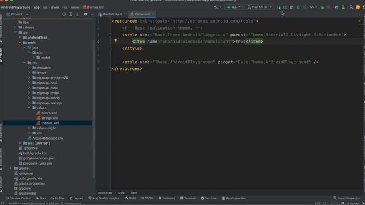The width and height of the screenshot is (365, 205).
Task: Click the orange account avatar icon
Action: pyautogui.click(x=358, y=7)
